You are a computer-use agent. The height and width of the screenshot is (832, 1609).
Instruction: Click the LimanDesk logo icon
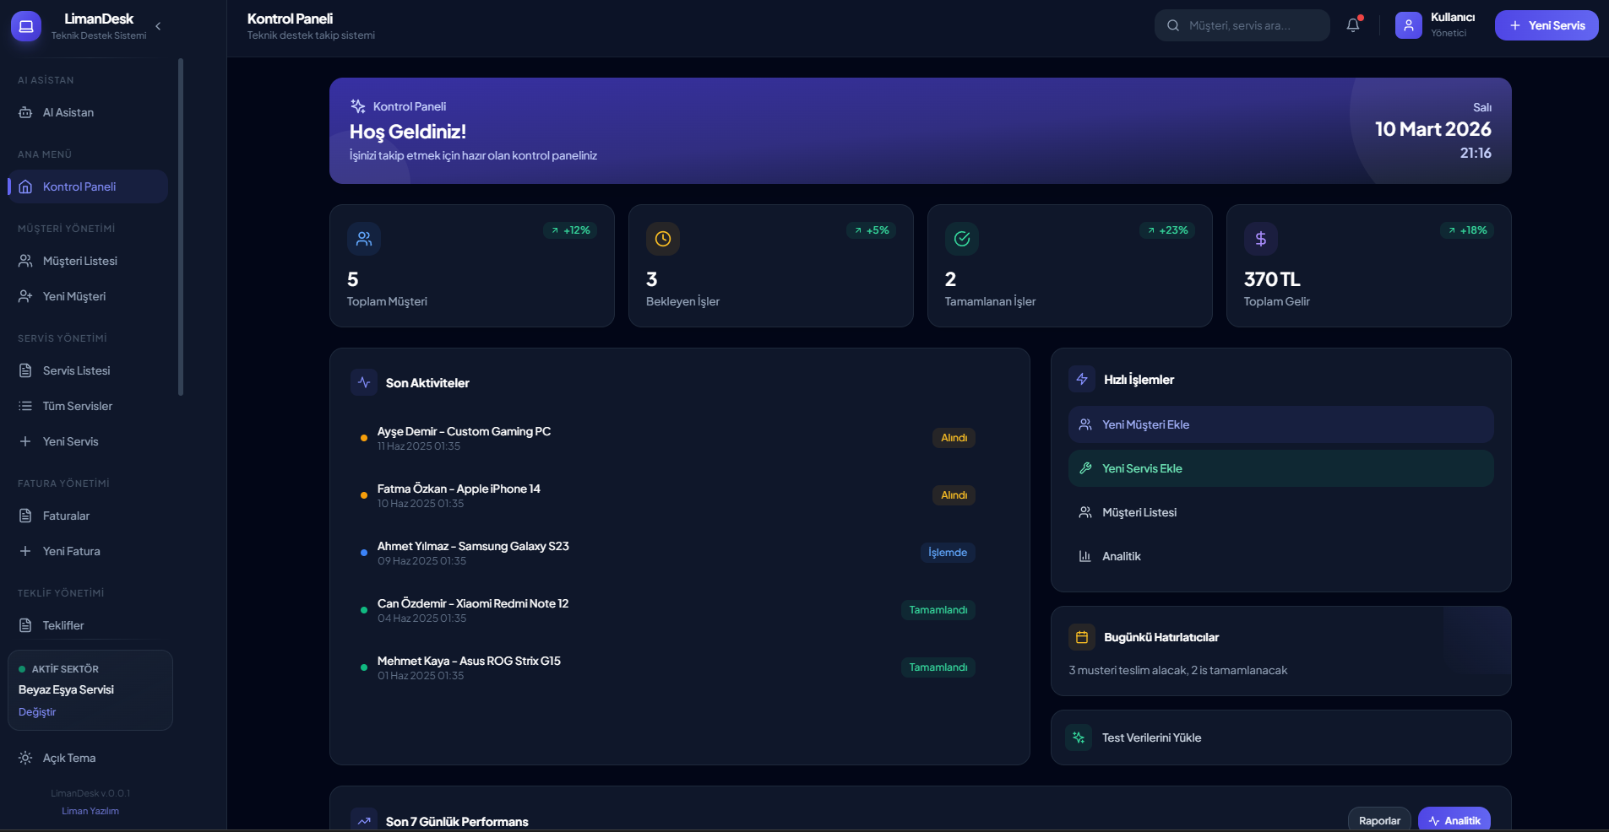[26, 26]
